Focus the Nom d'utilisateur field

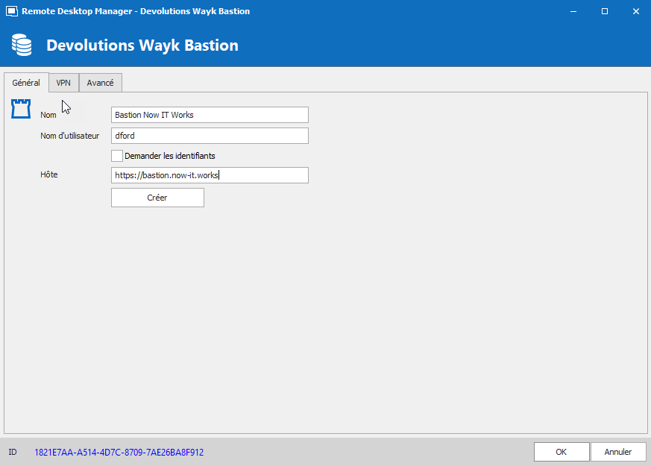click(210, 136)
